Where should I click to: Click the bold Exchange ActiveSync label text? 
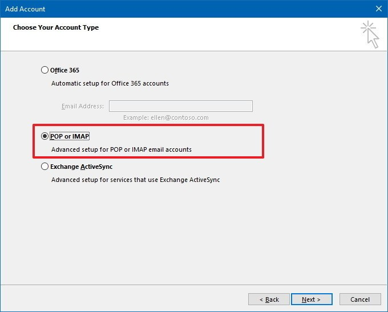82,167
